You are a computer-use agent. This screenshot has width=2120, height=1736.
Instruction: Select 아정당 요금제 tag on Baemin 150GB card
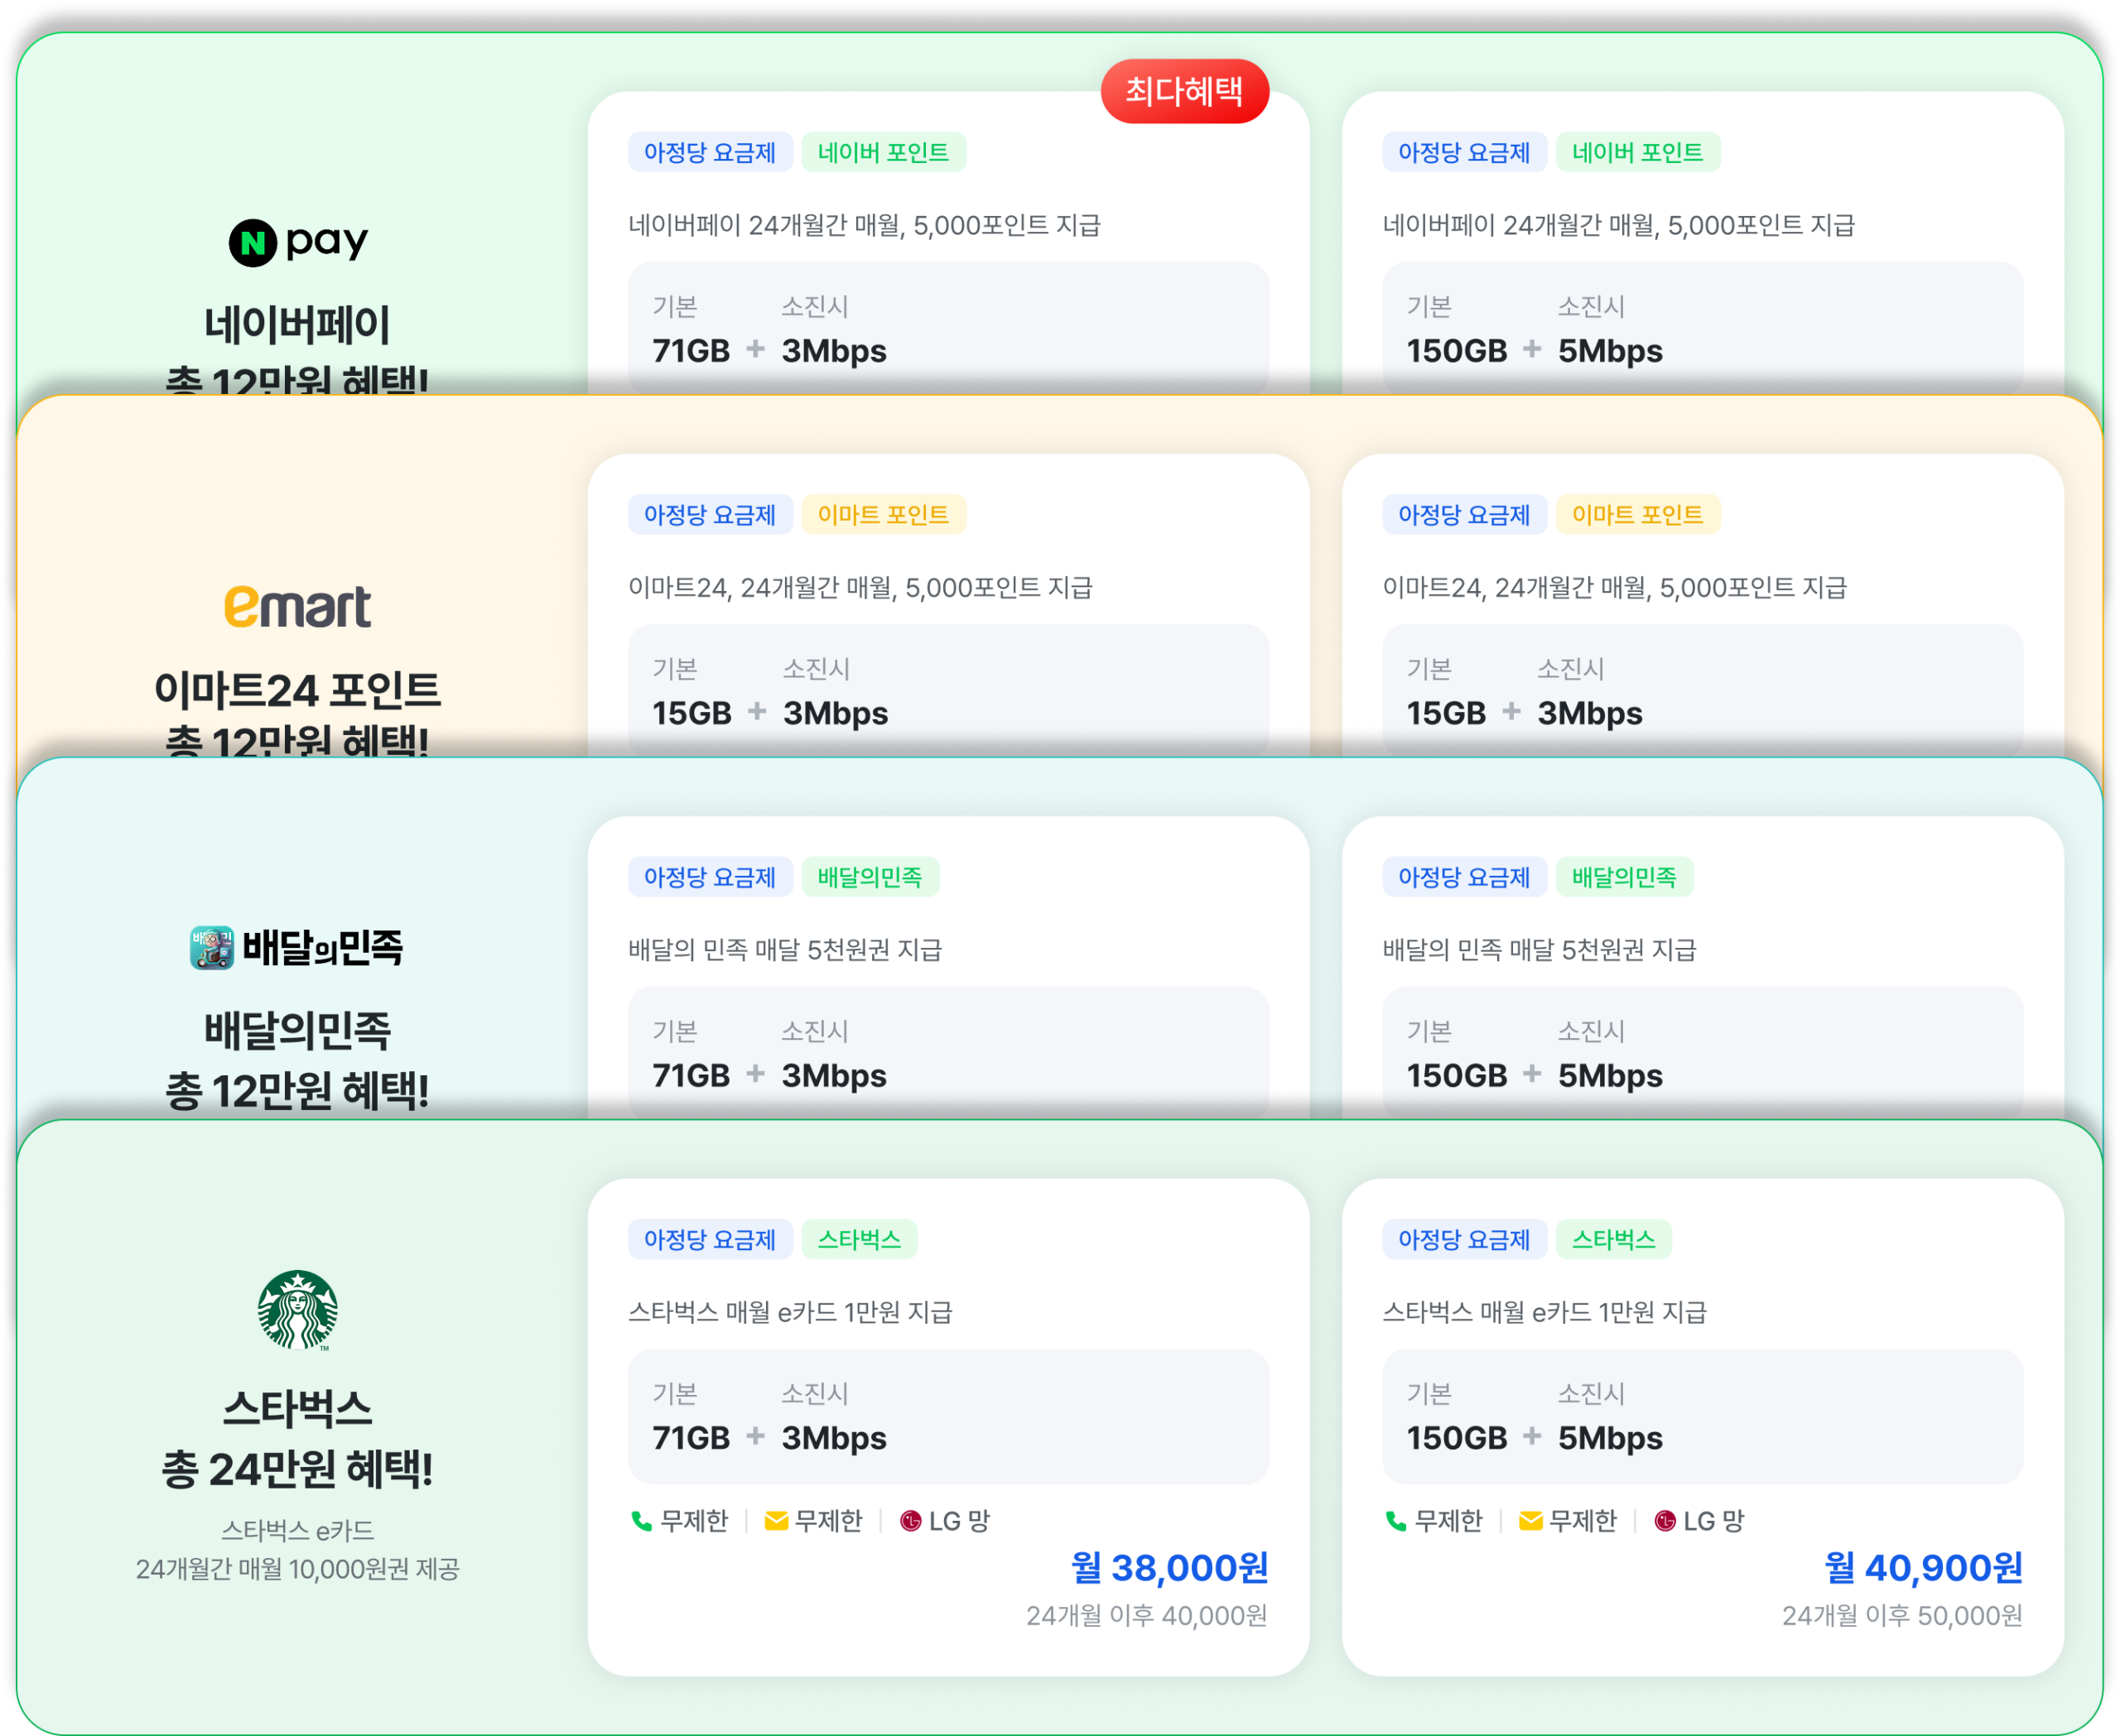[1465, 877]
